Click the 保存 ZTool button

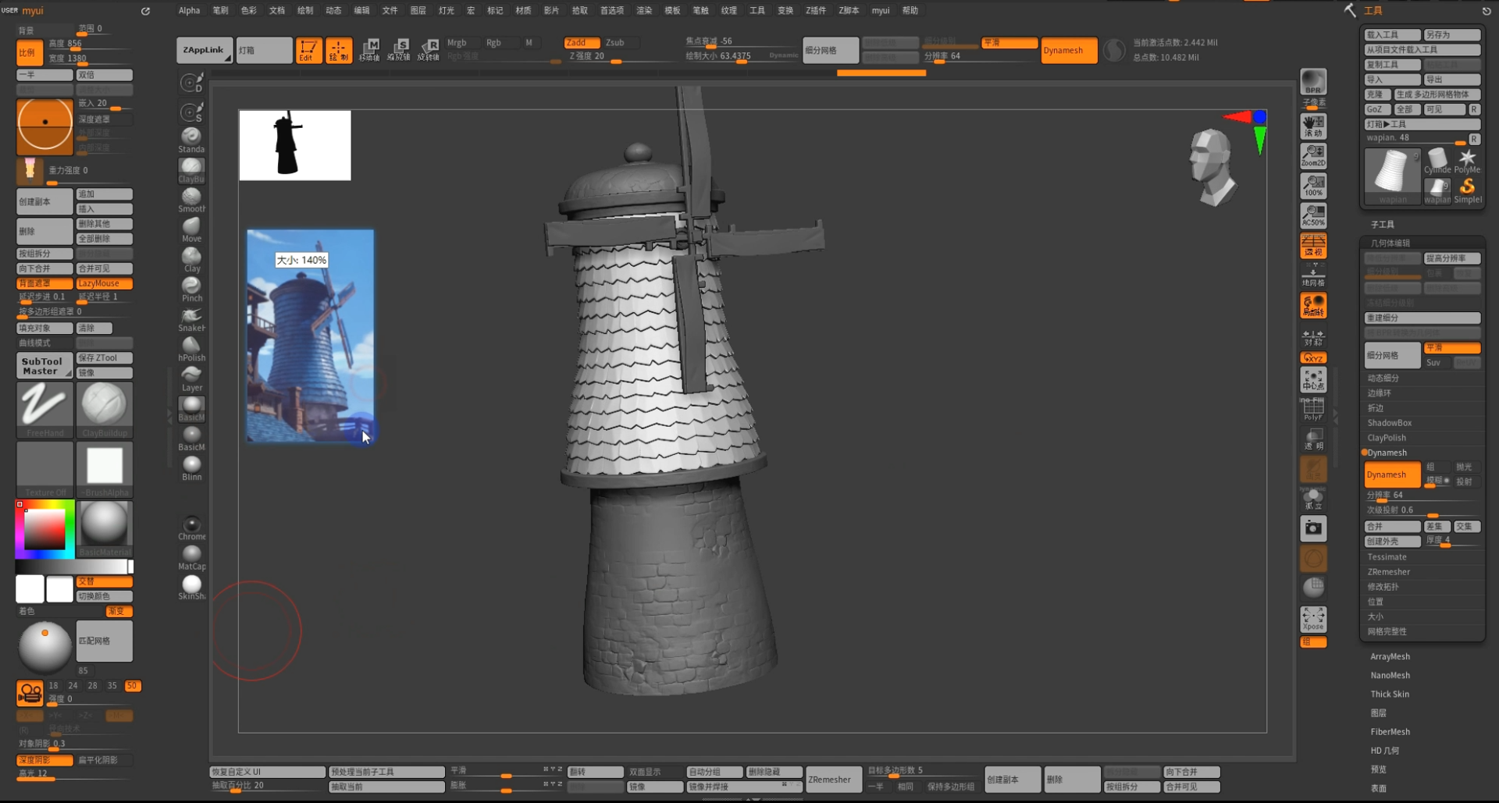coord(104,357)
